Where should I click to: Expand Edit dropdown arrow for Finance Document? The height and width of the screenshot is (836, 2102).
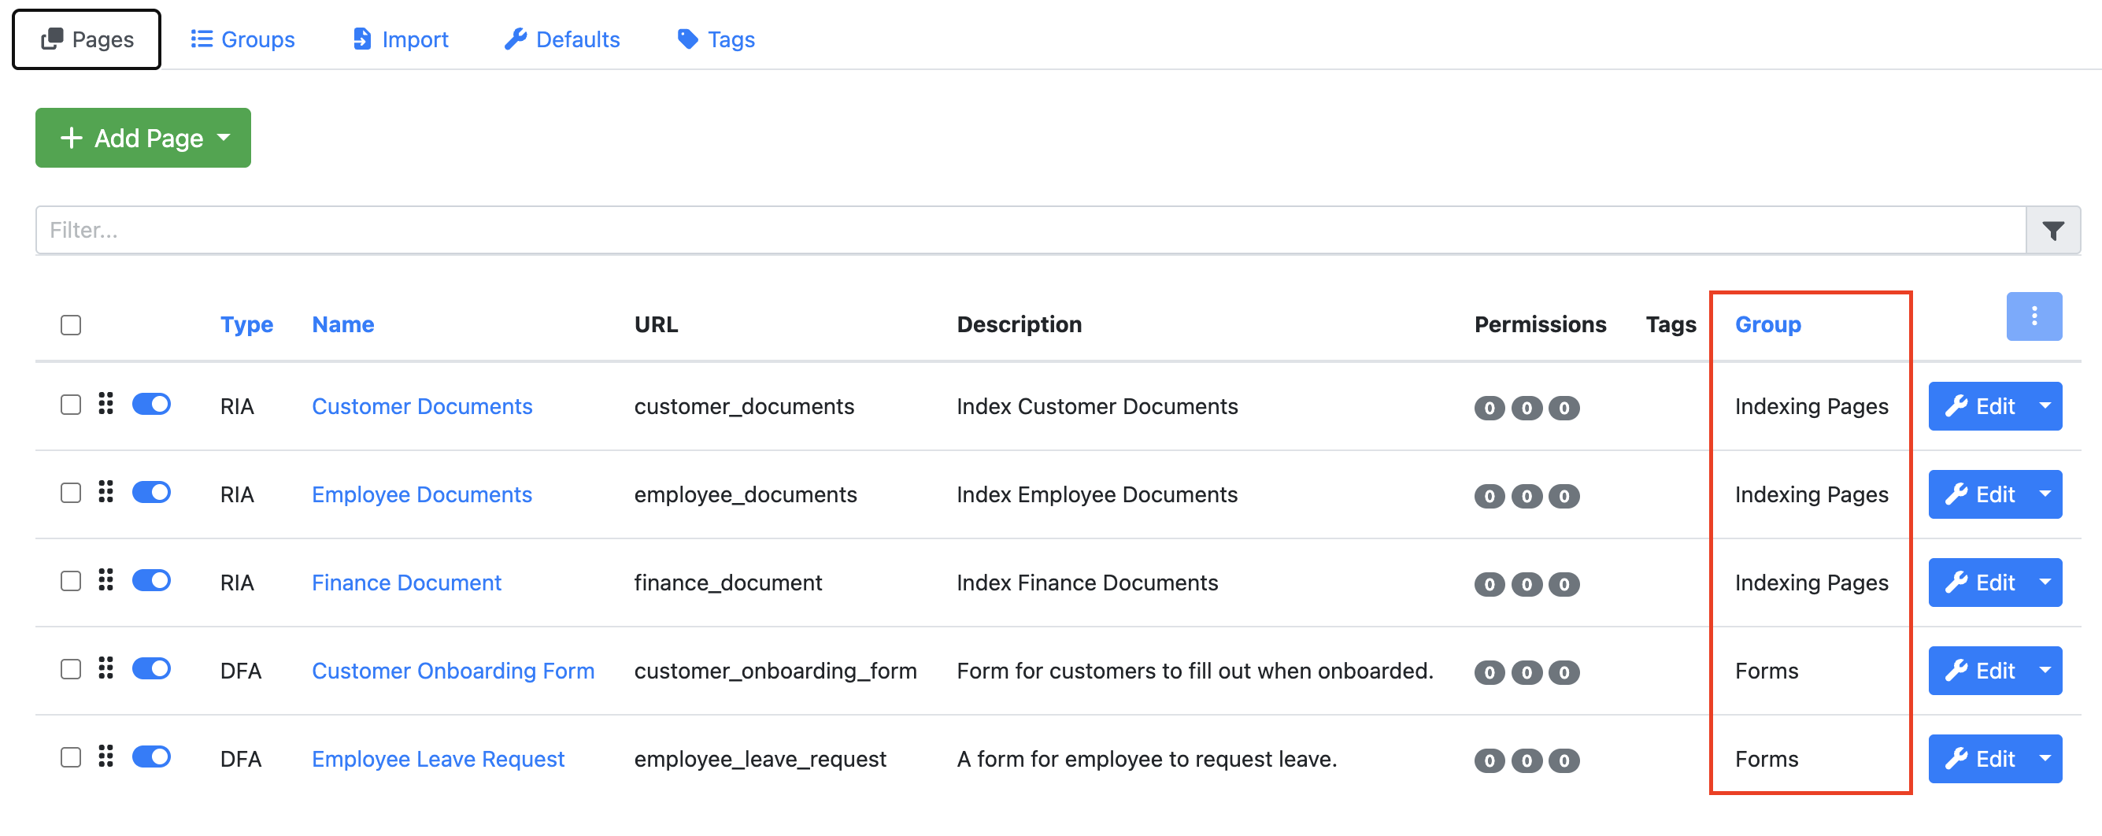click(2045, 582)
